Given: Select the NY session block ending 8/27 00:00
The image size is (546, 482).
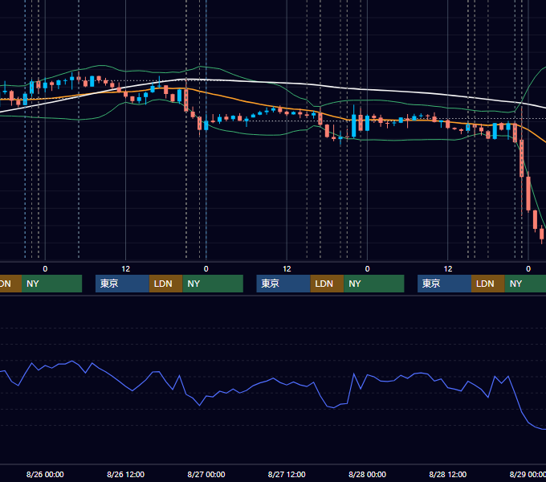Looking at the screenshot, I should tap(213, 284).
